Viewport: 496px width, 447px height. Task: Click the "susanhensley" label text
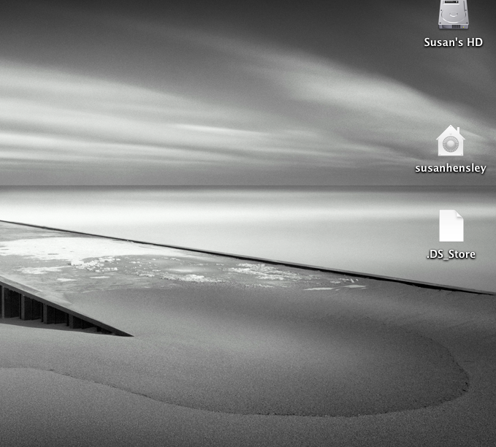[x=451, y=168]
